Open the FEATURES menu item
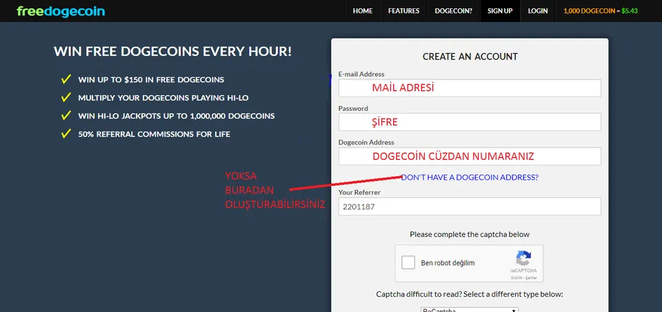Viewport: 662px width, 312px height. [x=403, y=11]
